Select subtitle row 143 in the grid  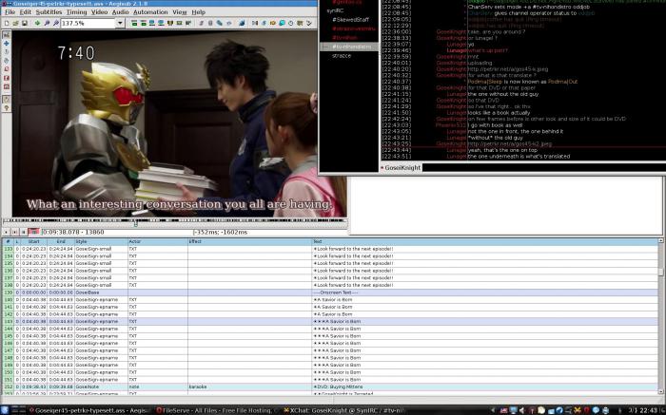(330, 321)
